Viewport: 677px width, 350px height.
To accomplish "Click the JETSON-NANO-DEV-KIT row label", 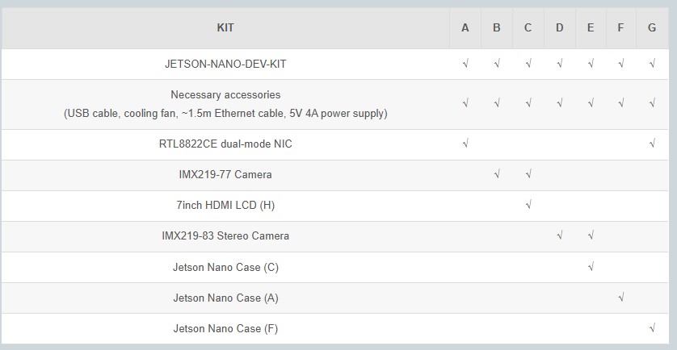I will (225, 65).
